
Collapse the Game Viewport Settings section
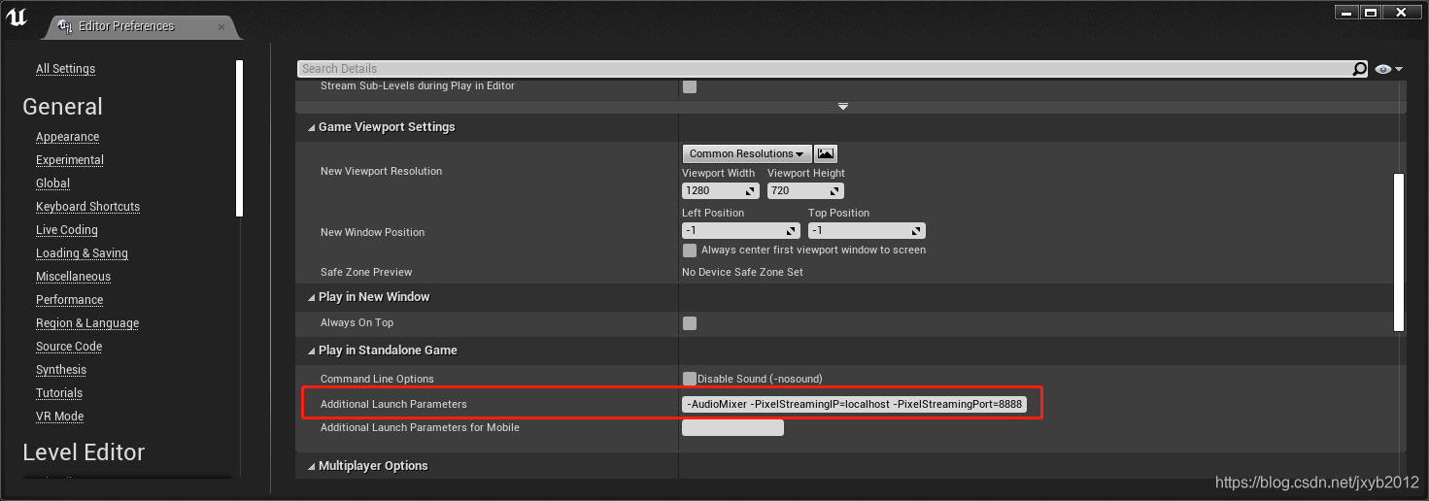click(311, 127)
